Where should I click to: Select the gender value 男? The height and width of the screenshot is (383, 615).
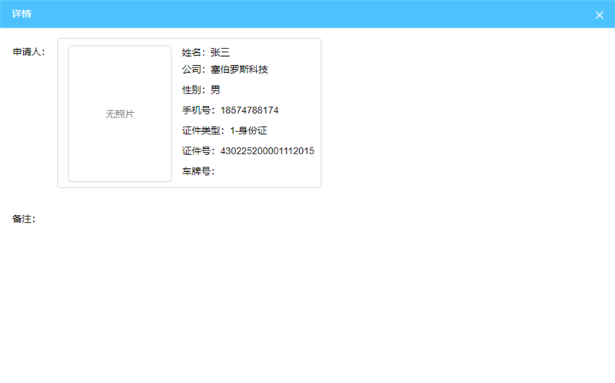215,90
